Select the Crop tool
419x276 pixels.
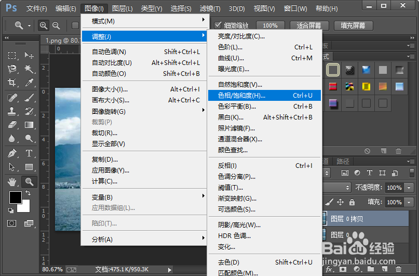coord(12,82)
